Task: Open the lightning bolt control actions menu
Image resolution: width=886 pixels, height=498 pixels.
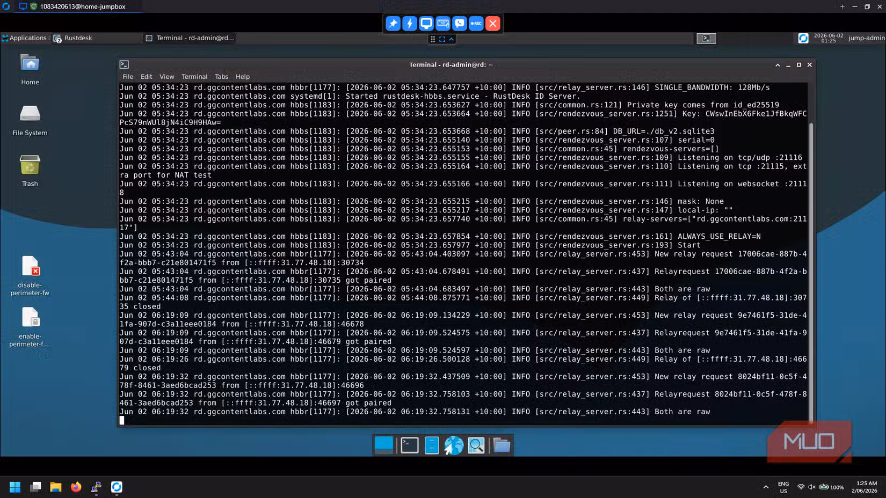Action: coord(410,24)
